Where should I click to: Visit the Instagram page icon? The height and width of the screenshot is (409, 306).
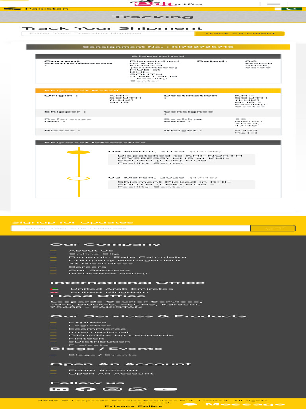coord(112,389)
